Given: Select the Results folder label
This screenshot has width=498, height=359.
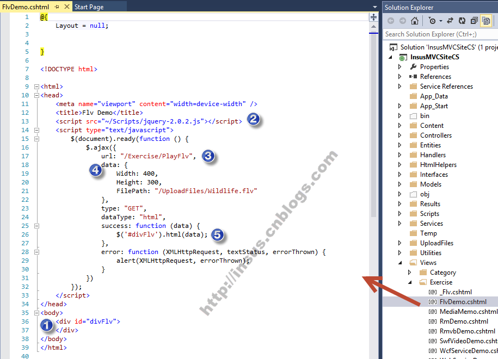Looking at the screenshot, I should (430, 204).
